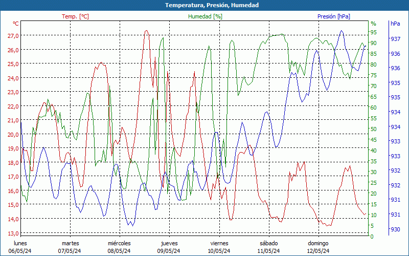Select the green '25' humidity axis value
This screenshot has height=256, width=409.
(374, 183)
